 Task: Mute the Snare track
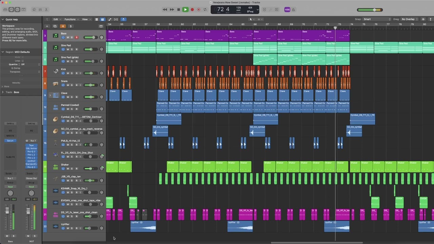67,85
